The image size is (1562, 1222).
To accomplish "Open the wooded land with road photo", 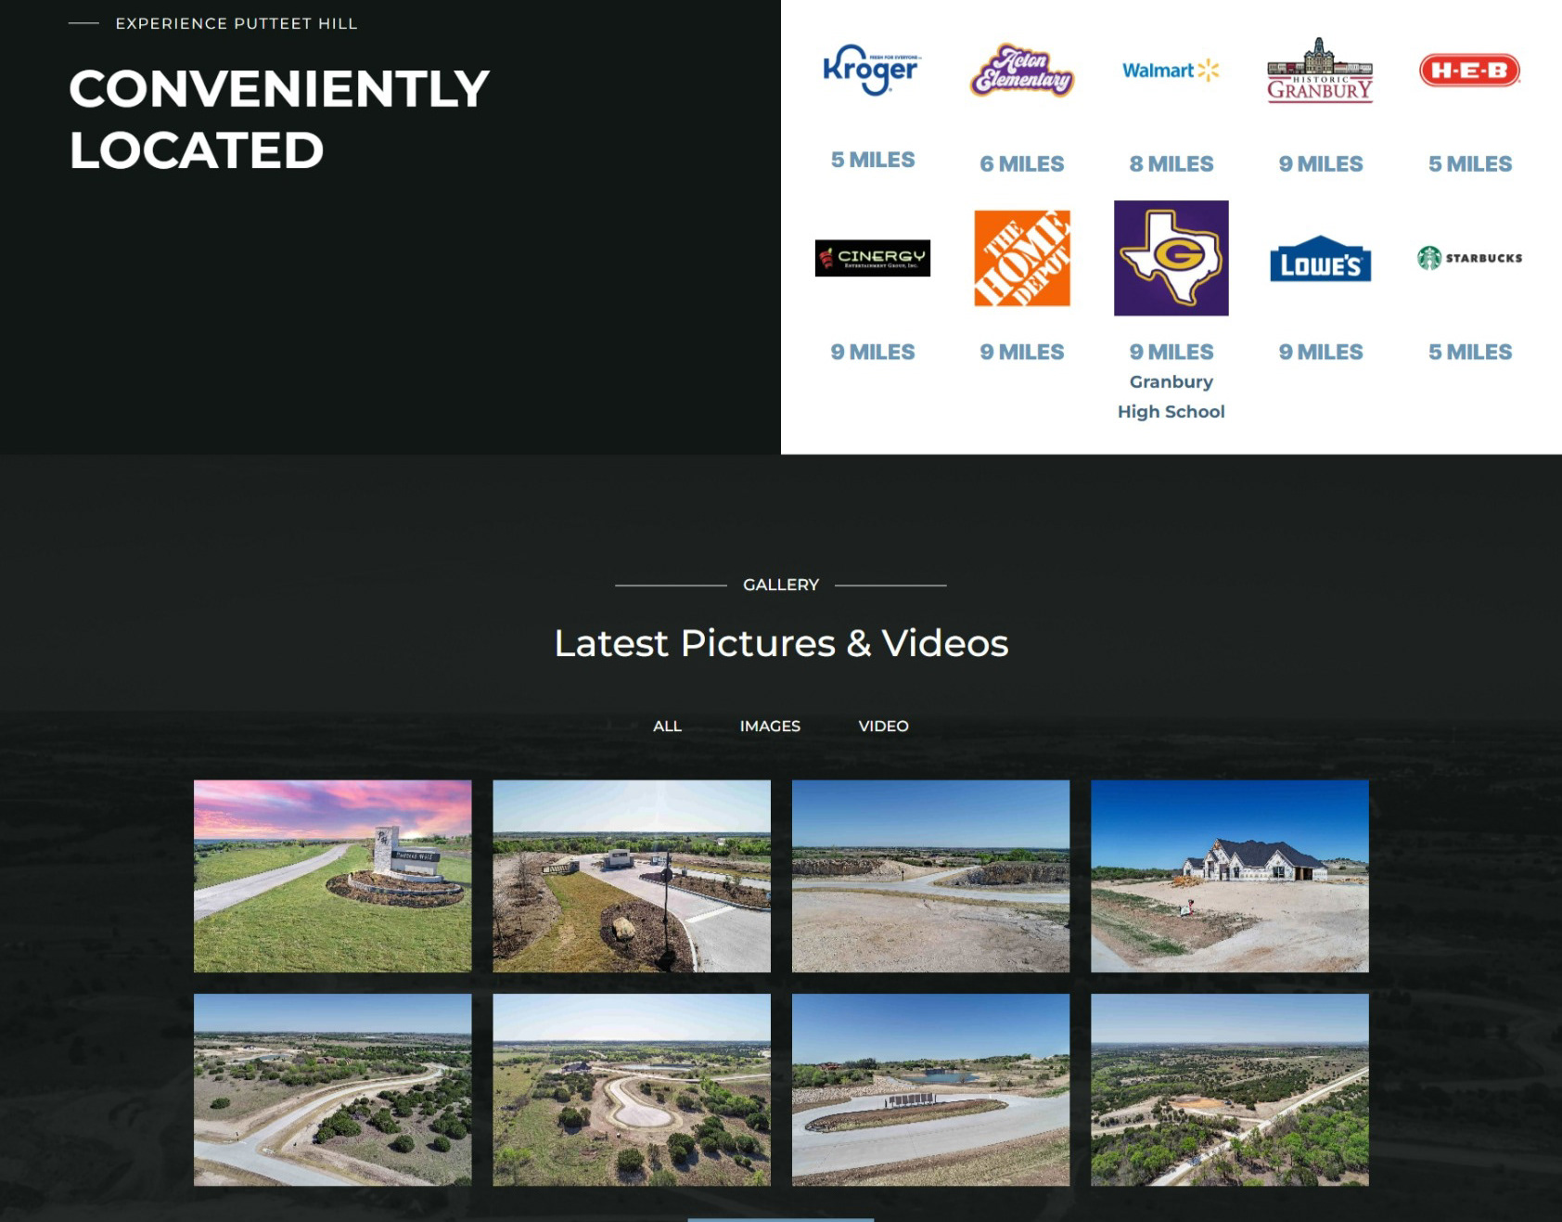I will pos(1230,1090).
